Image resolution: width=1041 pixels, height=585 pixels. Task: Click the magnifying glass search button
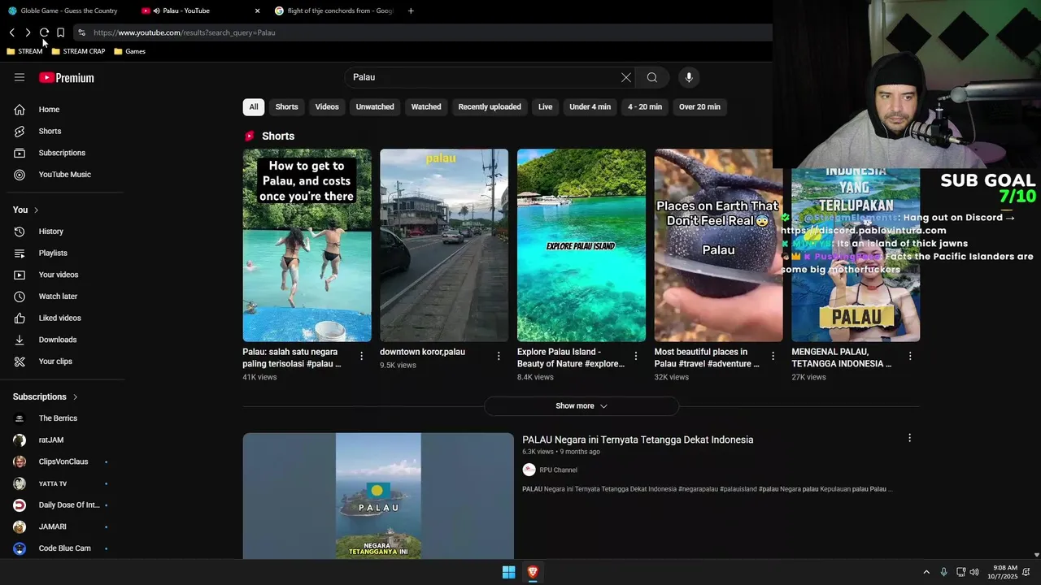point(652,77)
